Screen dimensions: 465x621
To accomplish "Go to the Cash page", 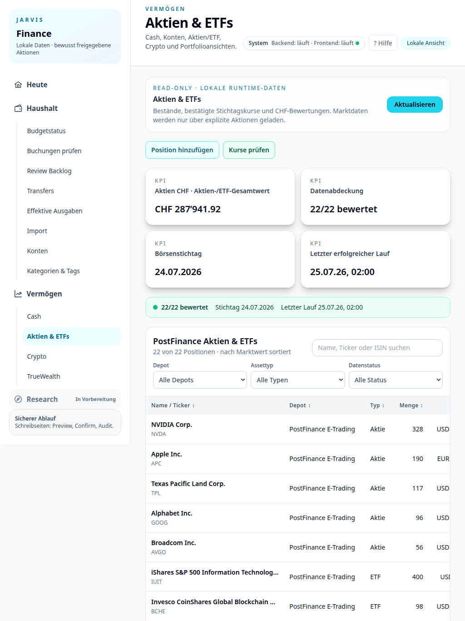I will click(71, 316).
